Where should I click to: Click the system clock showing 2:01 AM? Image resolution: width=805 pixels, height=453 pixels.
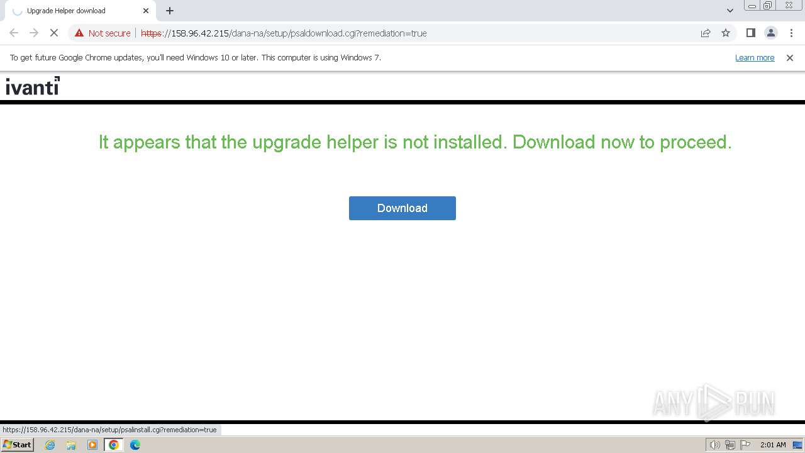pos(773,445)
